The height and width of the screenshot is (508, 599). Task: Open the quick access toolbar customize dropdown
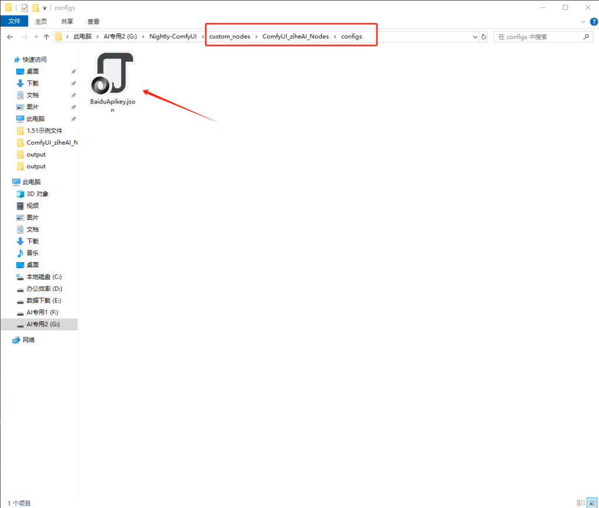44,8
